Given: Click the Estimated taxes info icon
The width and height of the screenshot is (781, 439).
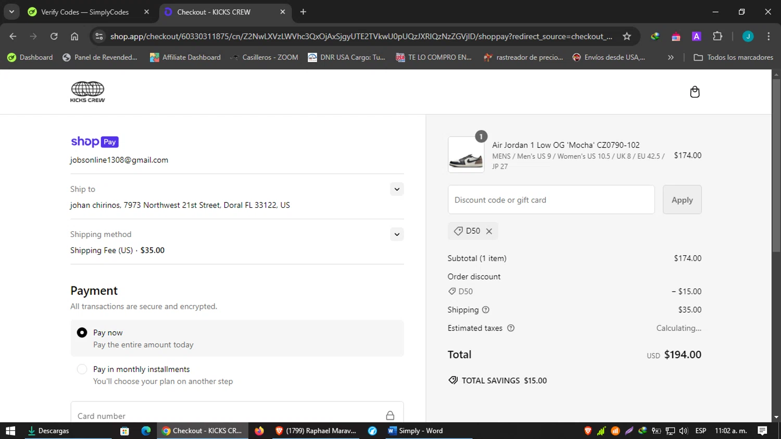Looking at the screenshot, I should 511,328.
